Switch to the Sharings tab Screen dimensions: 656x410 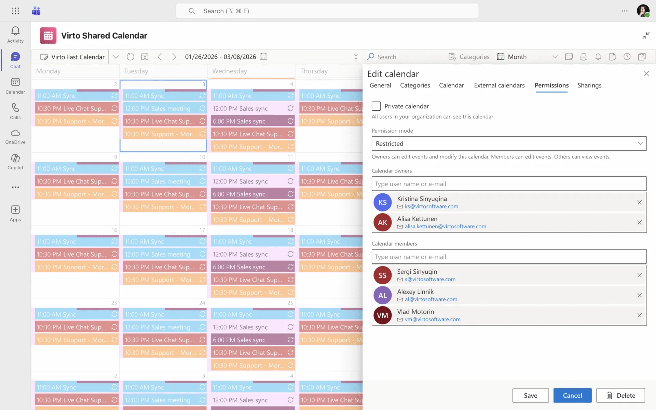point(589,85)
